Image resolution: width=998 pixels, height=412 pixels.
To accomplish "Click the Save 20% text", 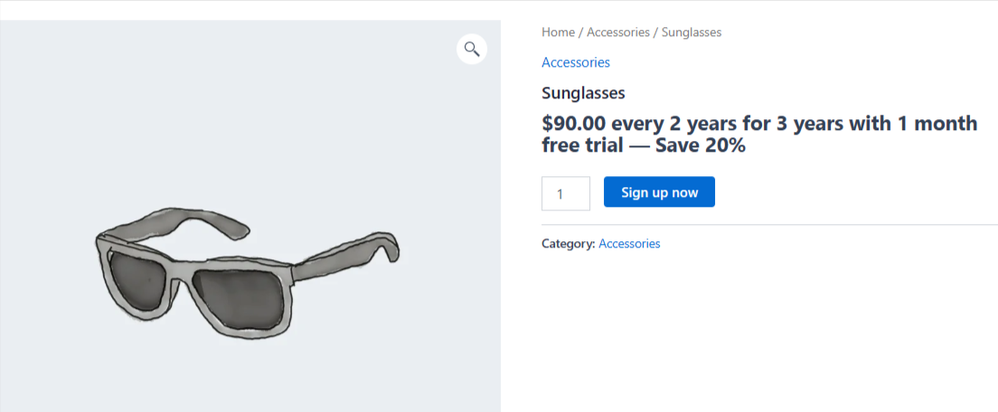I will coord(707,145).
